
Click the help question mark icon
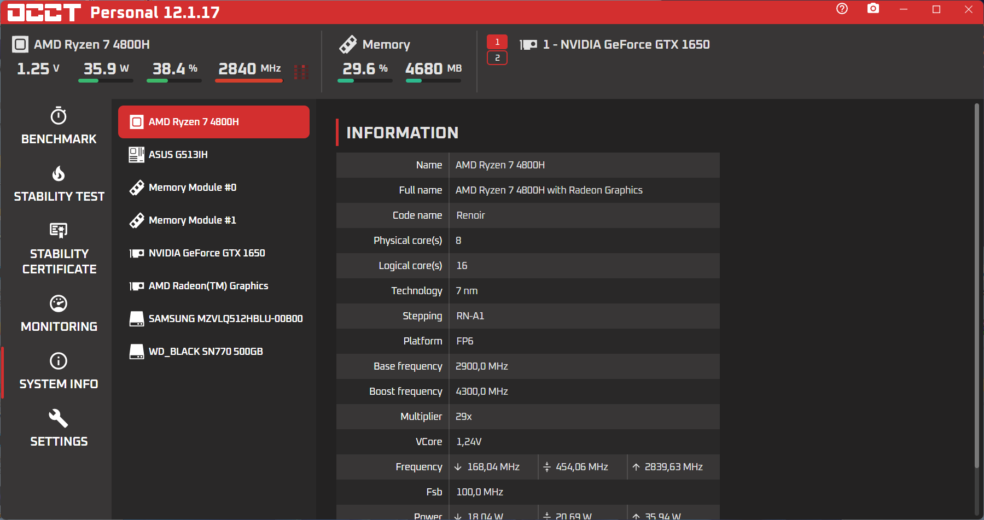[x=842, y=9]
